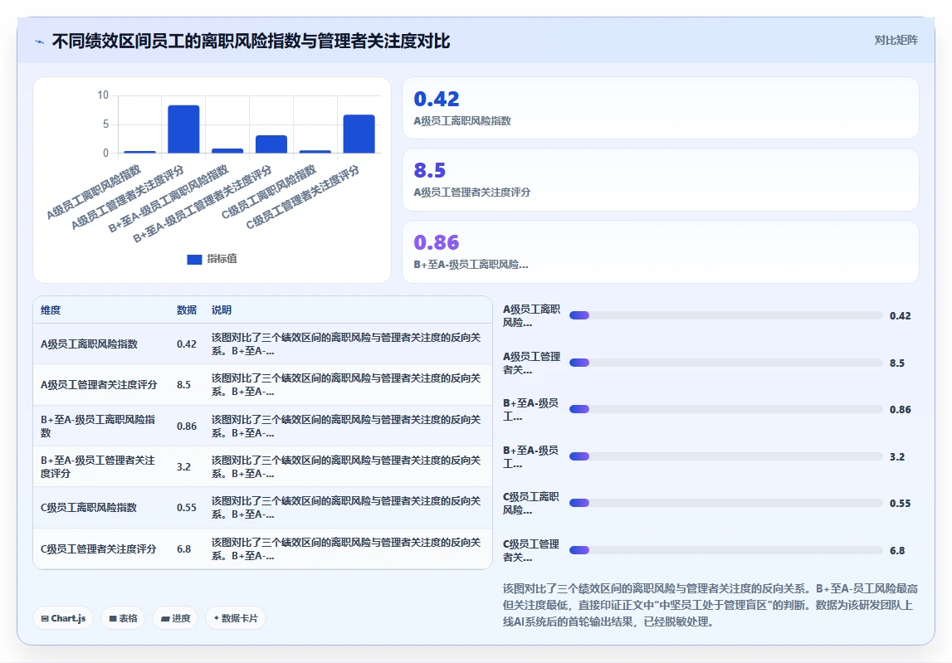Toggle the 指标值 legend swatch under the chart
952x663 pixels.
(x=194, y=259)
